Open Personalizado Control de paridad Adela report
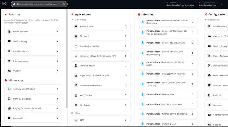 tap(167, 43)
